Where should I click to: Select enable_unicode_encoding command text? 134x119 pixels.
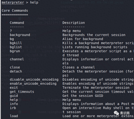(x=33, y=84)
